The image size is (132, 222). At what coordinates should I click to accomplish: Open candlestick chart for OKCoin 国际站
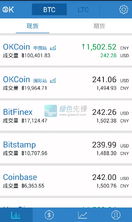click(x=53, y=80)
